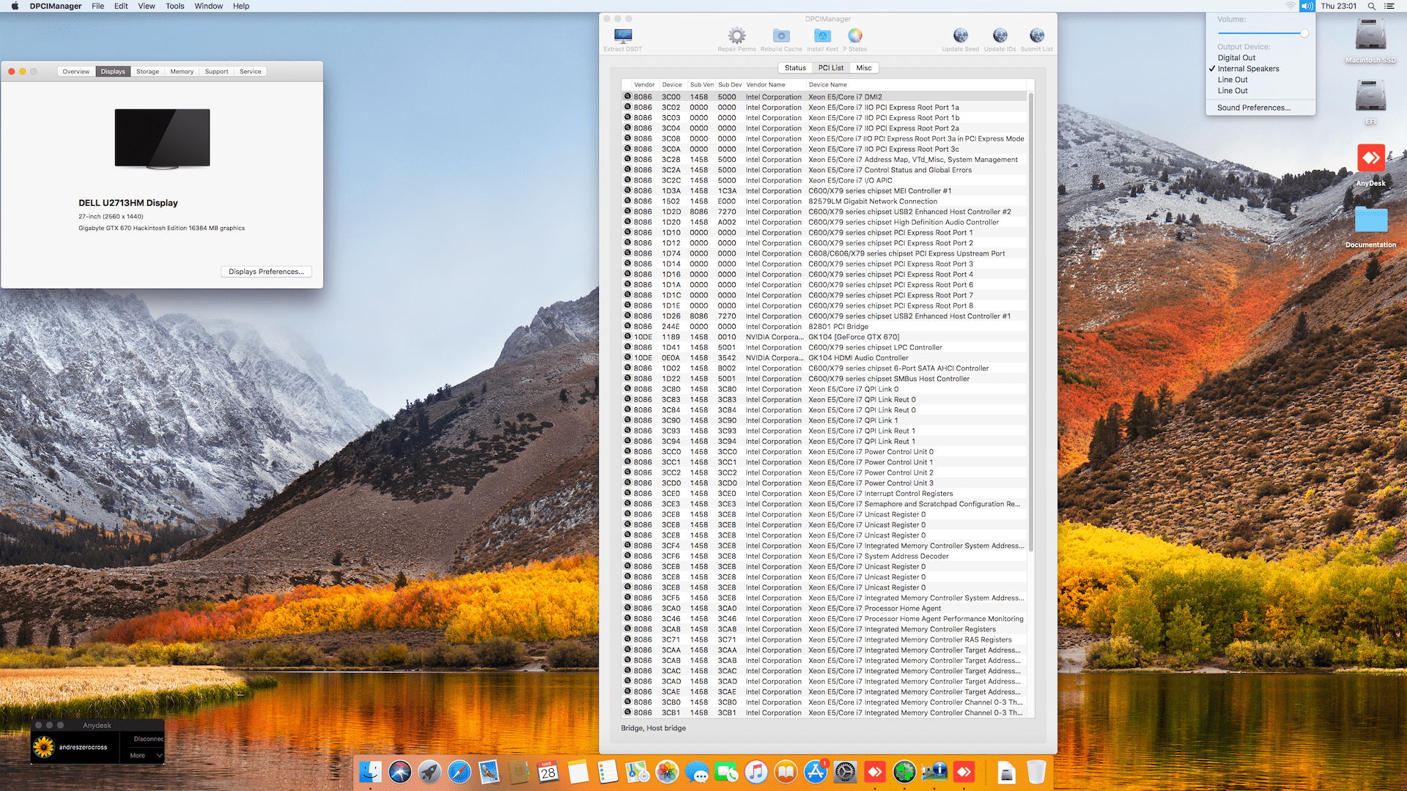Open Notification Center from menu bar
This screenshot has width=1407, height=791.
[x=1389, y=6]
